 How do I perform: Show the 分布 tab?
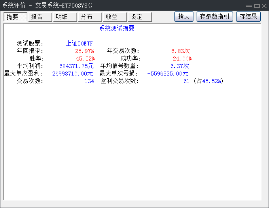pos(90,17)
